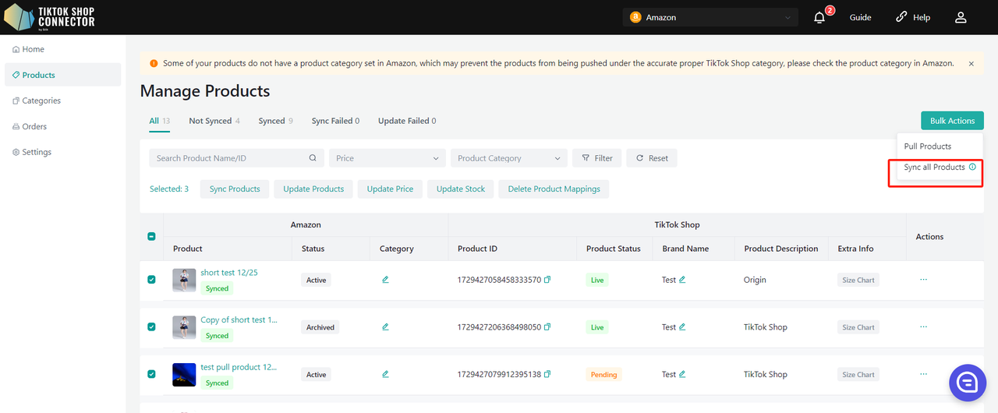Uncheck the Copy of short test checkbox

[x=151, y=327]
